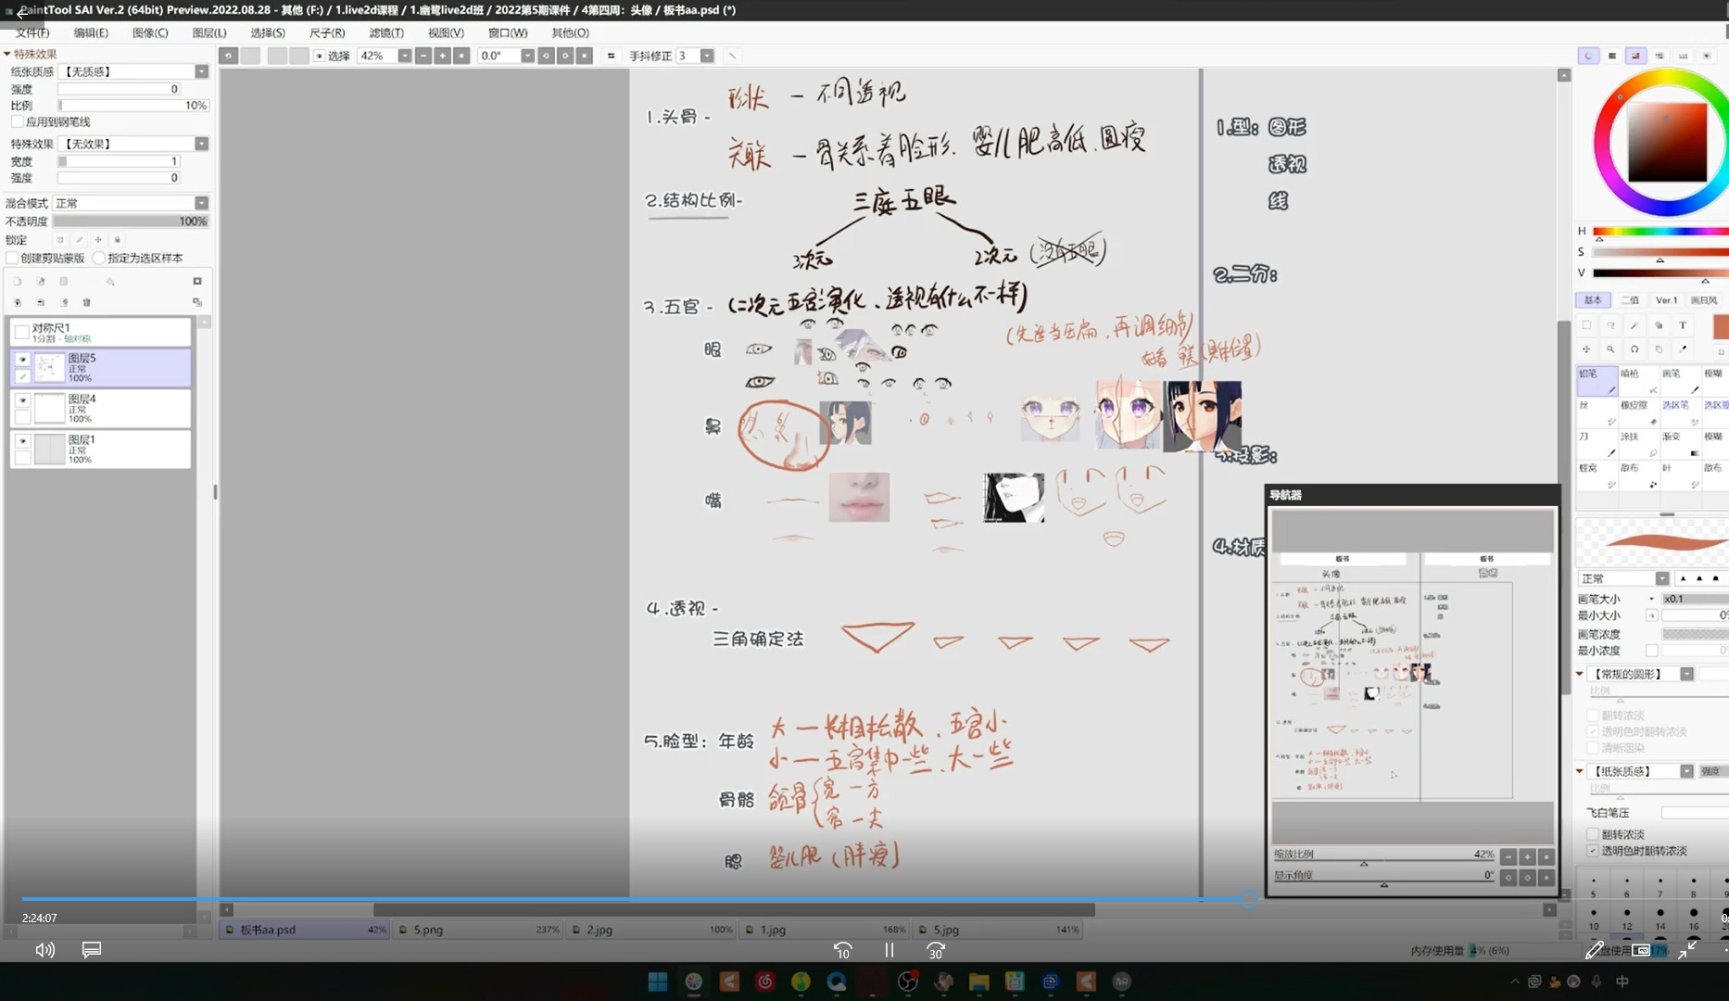This screenshot has width=1729, height=1001.
Task: Choose the eyedropper color picker tool
Action: 1683,349
